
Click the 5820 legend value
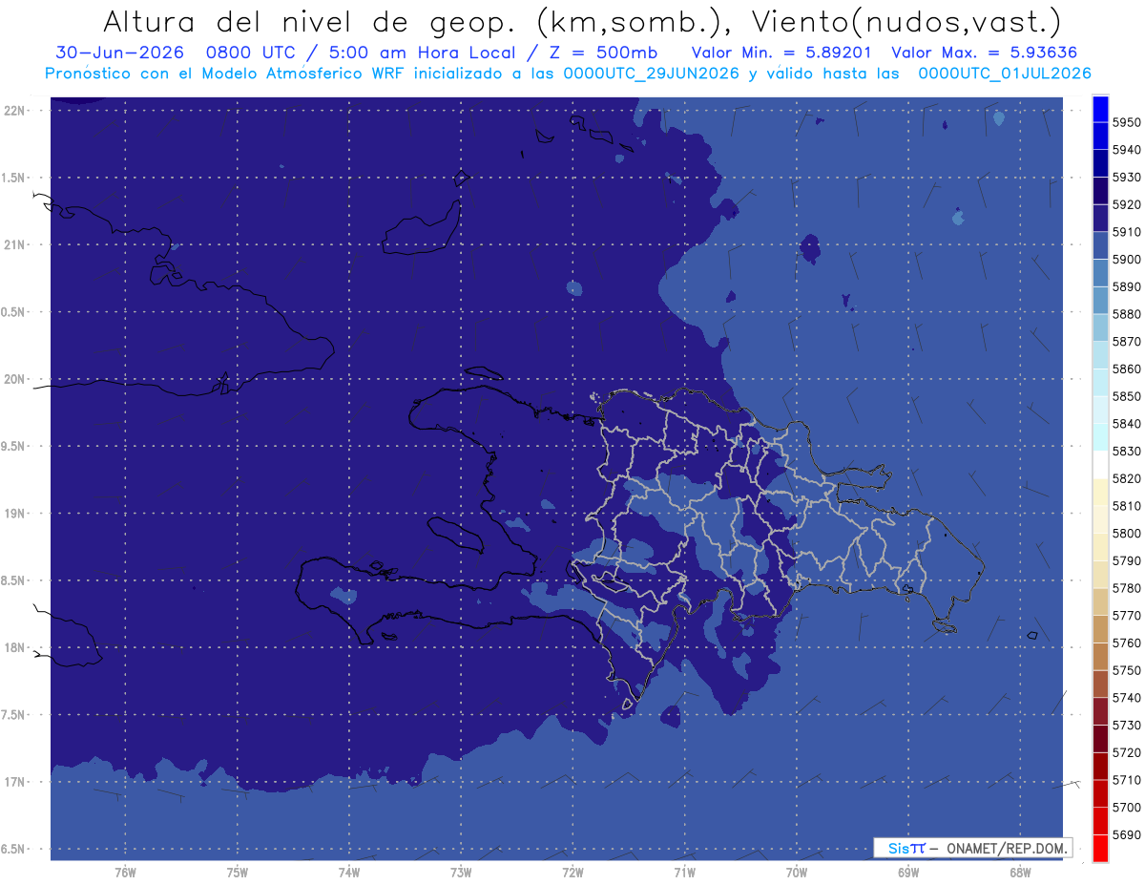coord(1127,478)
